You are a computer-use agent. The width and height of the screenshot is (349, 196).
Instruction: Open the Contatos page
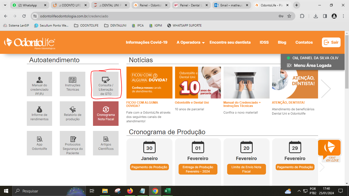pyautogui.click(x=304, y=42)
